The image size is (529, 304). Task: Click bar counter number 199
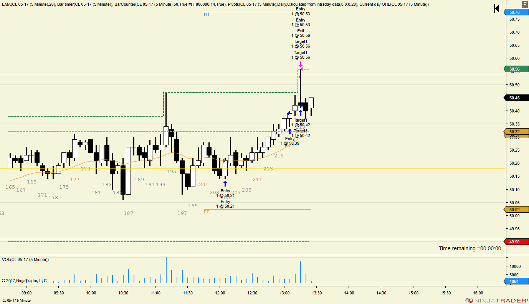pyautogui.click(x=193, y=206)
